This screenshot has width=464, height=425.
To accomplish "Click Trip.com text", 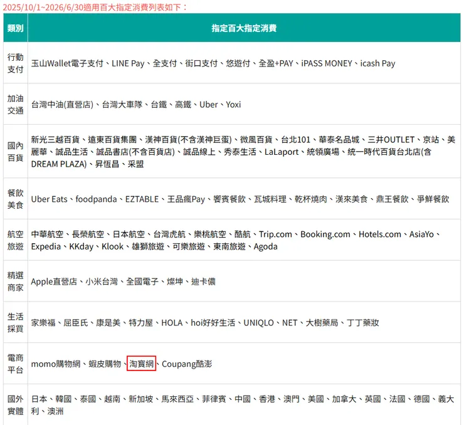I will tap(275, 234).
